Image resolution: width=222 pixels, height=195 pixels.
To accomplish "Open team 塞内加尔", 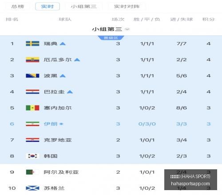I will [58, 108].
